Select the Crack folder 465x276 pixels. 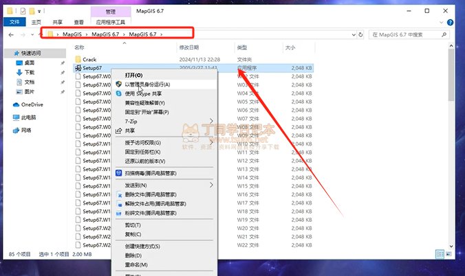pos(89,60)
